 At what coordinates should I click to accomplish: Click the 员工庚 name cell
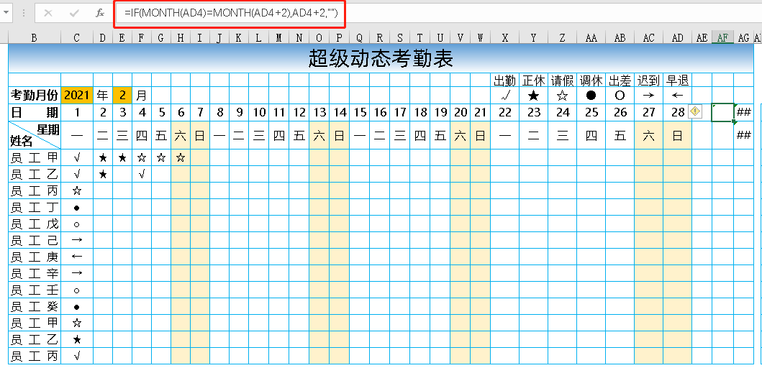click(35, 257)
